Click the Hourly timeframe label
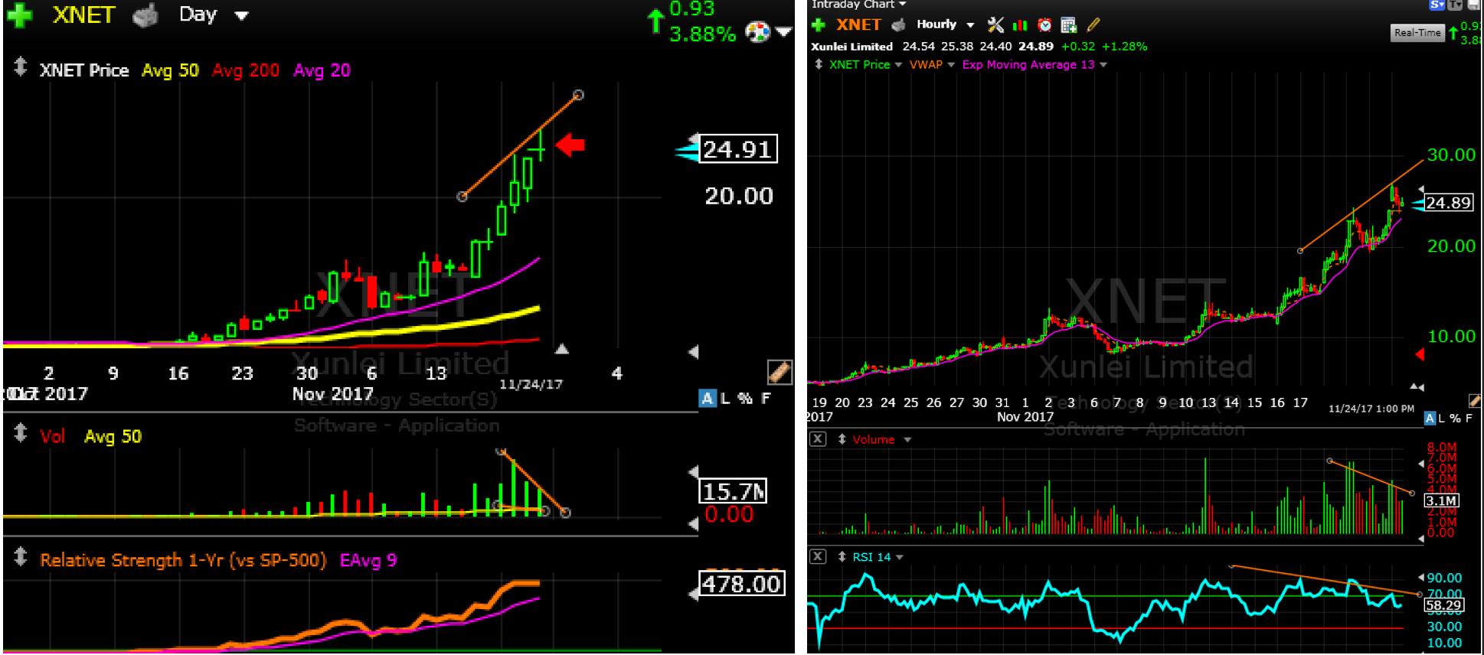 pos(936,24)
